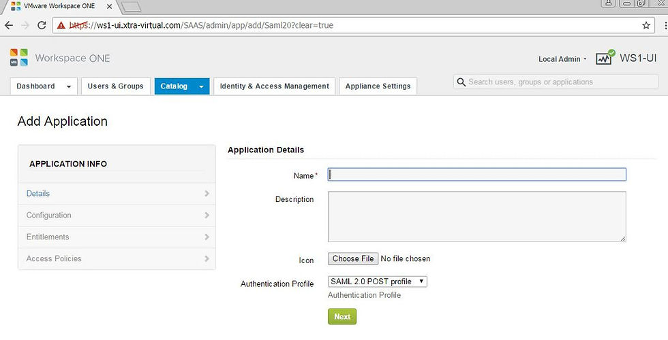Click the browser forward arrow
This screenshot has width=668, height=340.
tap(25, 26)
